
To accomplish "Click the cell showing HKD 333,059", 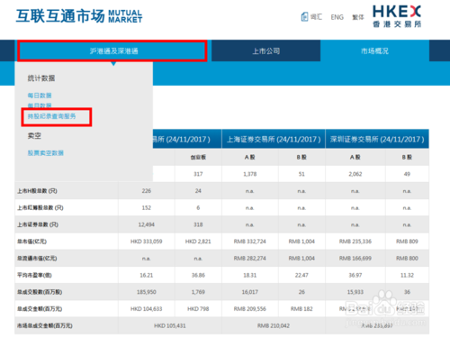I will click(x=147, y=242).
